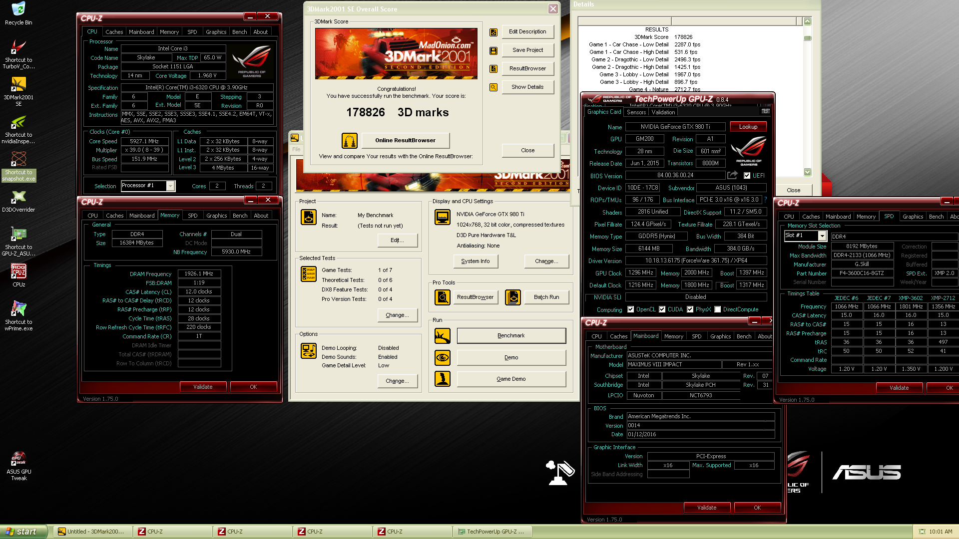Screen dimensions: 959x539
Task: Click the GPU-Z Bus Interface question mark
Action: 765,200
